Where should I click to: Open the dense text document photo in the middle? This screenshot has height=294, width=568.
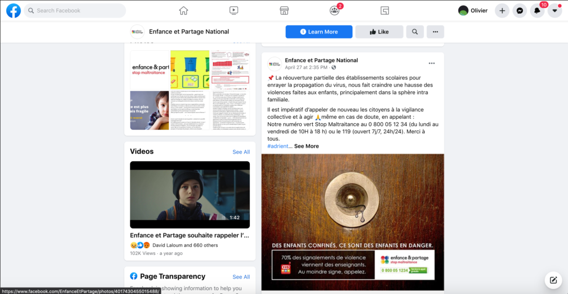coord(190,110)
